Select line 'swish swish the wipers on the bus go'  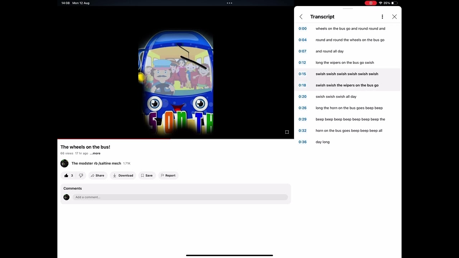[347, 85]
